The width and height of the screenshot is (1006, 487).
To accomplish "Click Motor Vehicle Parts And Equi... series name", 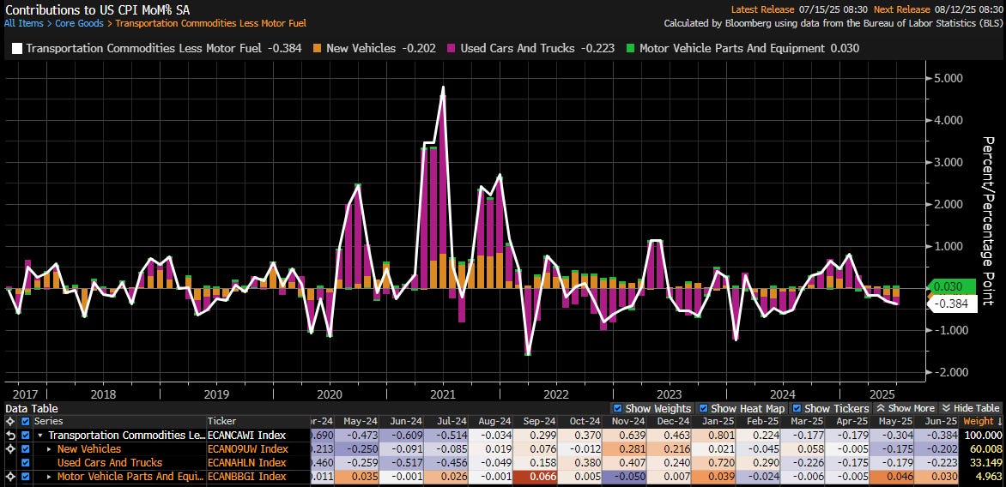I will [x=130, y=476].
